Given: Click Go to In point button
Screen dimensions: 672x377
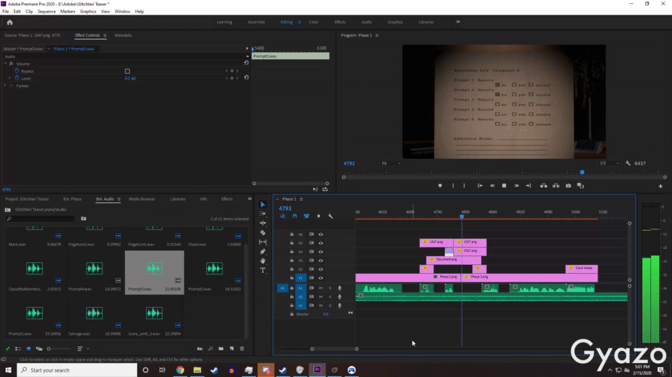Looking at the screenshot, I should click(480, 186).
